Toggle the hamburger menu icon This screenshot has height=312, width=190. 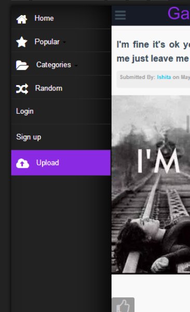pos(120,15)
